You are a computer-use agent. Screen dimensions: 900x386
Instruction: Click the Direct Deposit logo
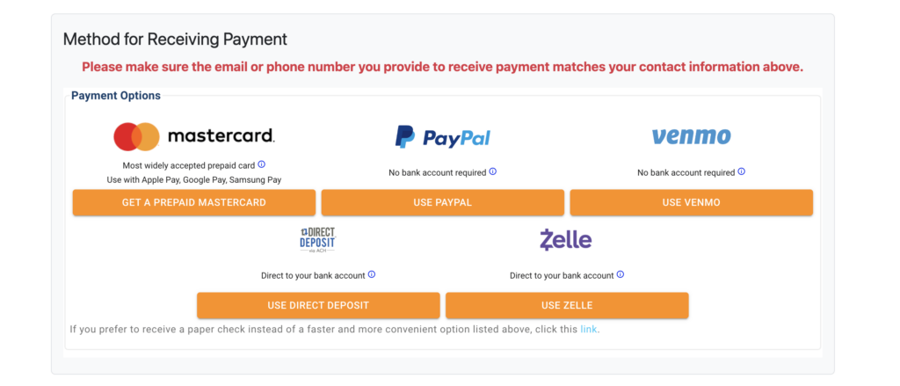pyautogui.click(x=317, y=239)
